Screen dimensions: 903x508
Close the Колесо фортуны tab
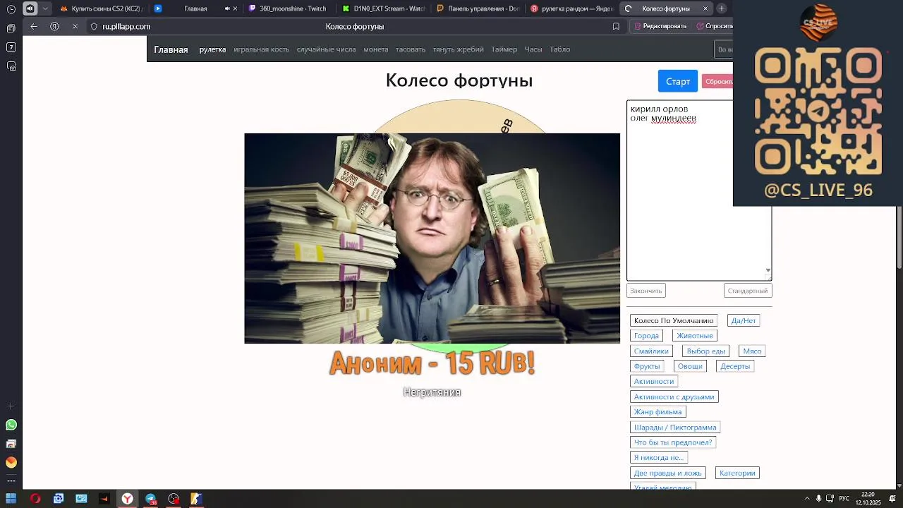point(705,8)
